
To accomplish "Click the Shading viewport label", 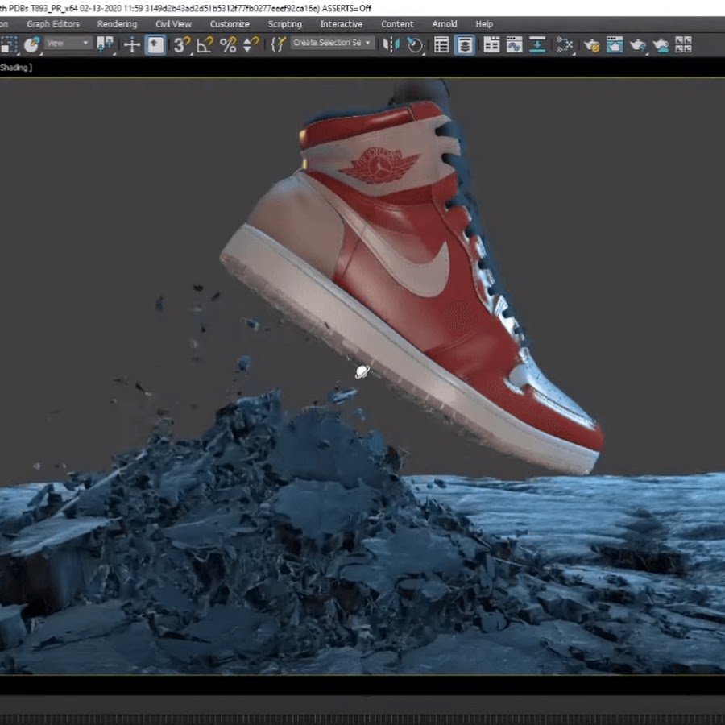I will point(16,68).
